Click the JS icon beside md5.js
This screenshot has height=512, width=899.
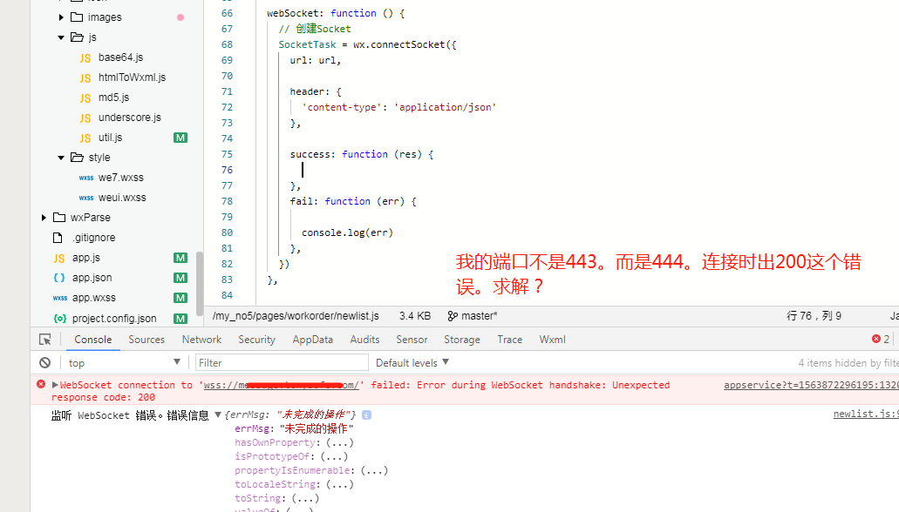(85, 98)
